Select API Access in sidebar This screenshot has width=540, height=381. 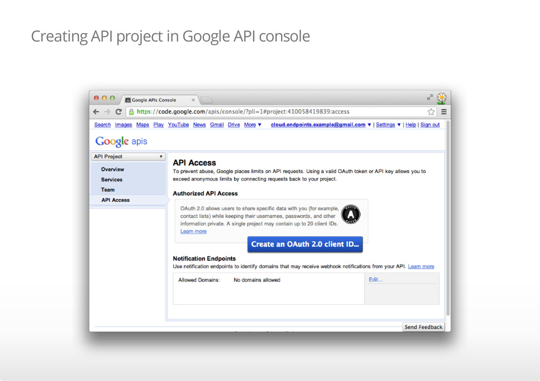pyautogui.click(x=115, y=200)
